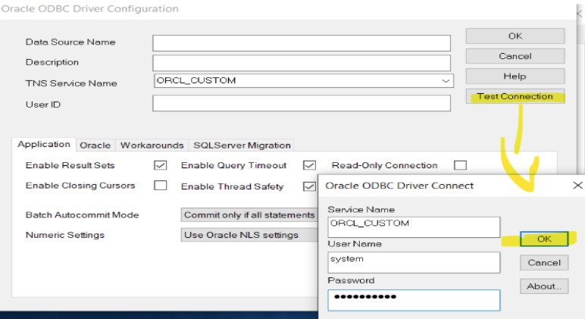The image size is (585, 319).
Task: Open the Numeric Settings dropdown
Action: [250, 235]
